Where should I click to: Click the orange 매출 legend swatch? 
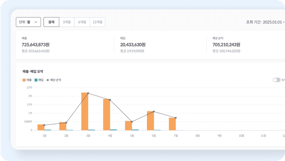[24, 80]
